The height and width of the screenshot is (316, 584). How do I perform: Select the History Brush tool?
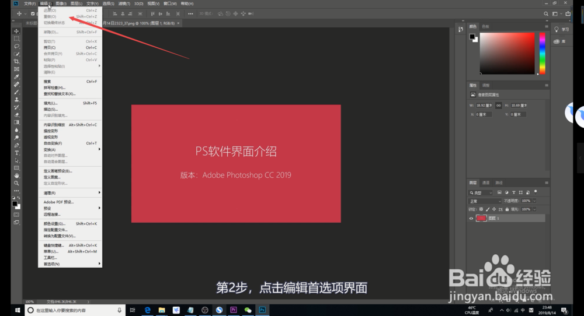(16, 107)
